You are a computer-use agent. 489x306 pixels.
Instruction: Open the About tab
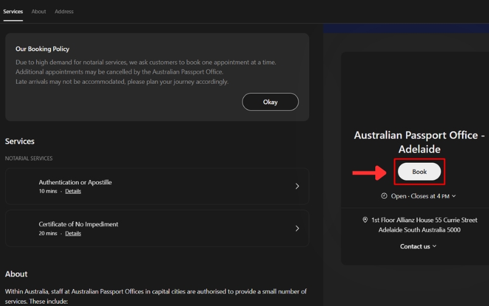(x=39, y=12)
